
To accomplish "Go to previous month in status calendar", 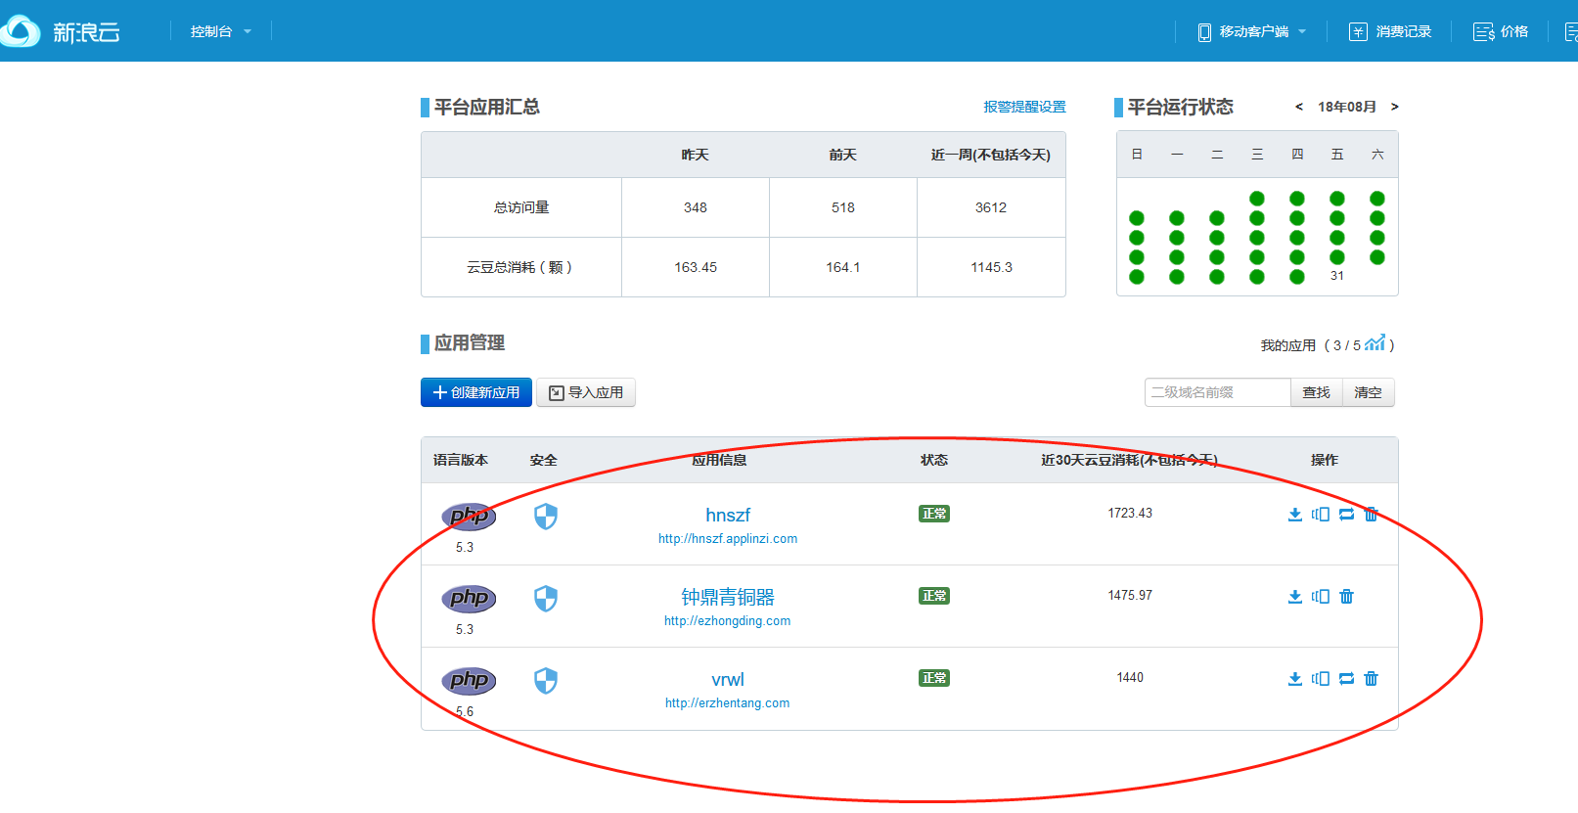I will click(1298, 107).
